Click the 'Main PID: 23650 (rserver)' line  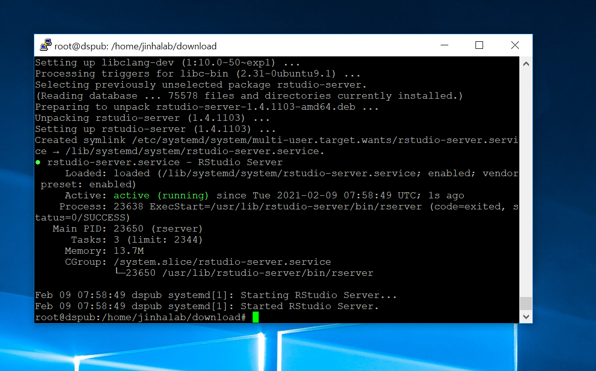click(128, 229)
